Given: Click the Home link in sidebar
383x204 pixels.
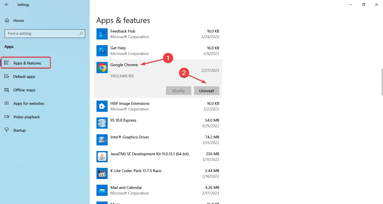Looking at the screenshot, I should (19, 20).
